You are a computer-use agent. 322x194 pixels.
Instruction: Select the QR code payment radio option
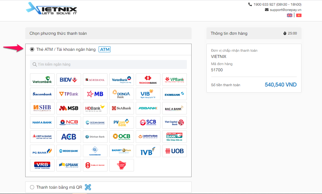tap(32, 187)
